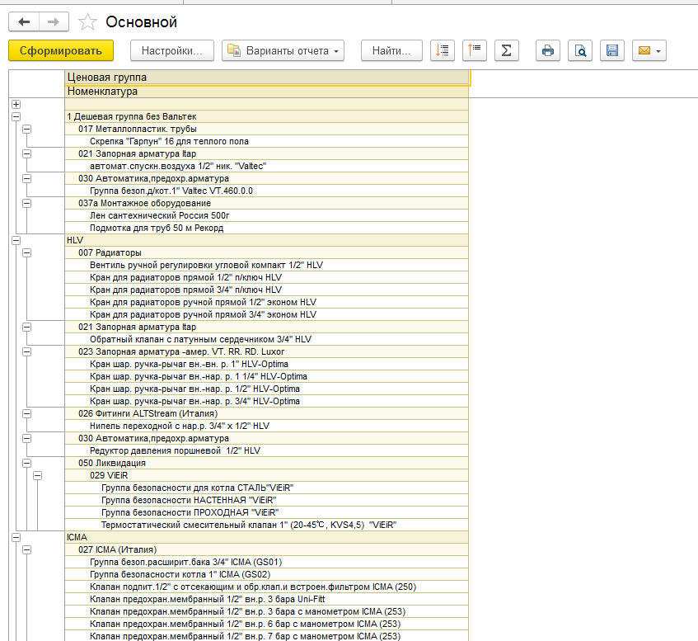Send report by email with the envelope icon

coord(644,51)
